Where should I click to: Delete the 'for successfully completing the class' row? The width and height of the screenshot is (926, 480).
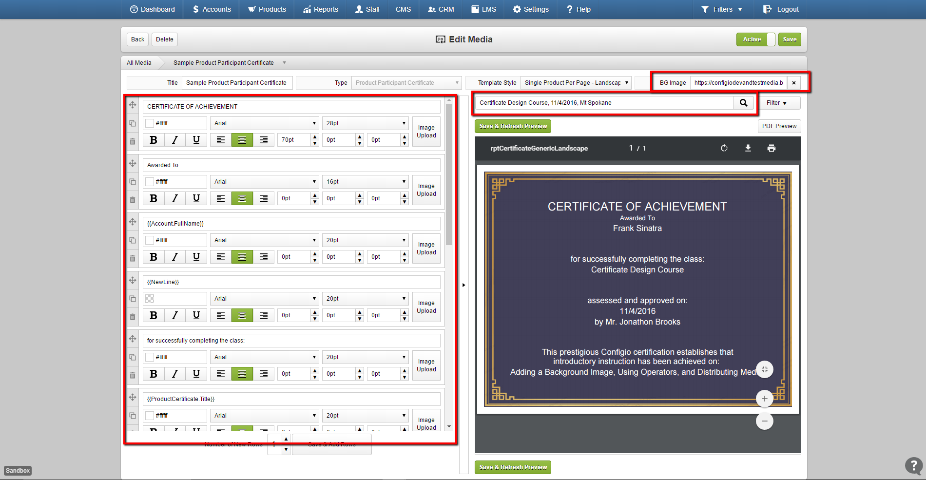(133, 375)
